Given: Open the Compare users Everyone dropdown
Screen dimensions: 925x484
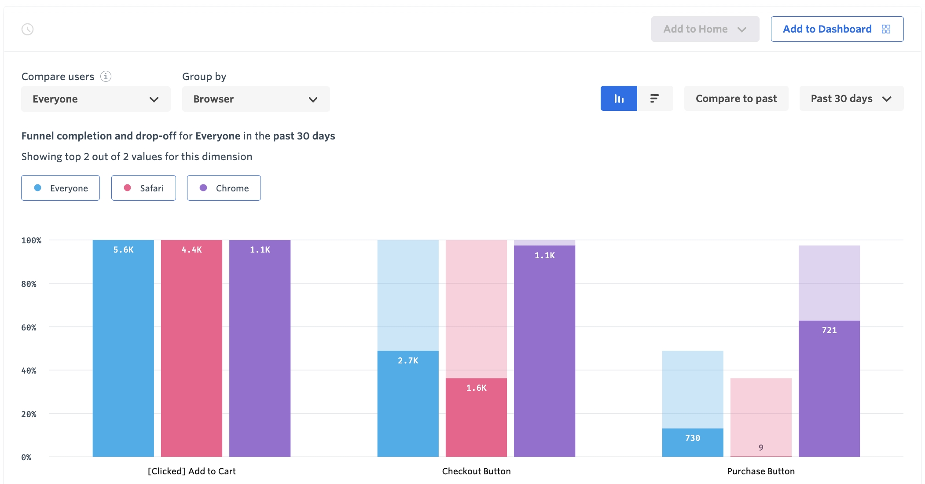Looking at the screenshot, I should [x=95, y=99].
